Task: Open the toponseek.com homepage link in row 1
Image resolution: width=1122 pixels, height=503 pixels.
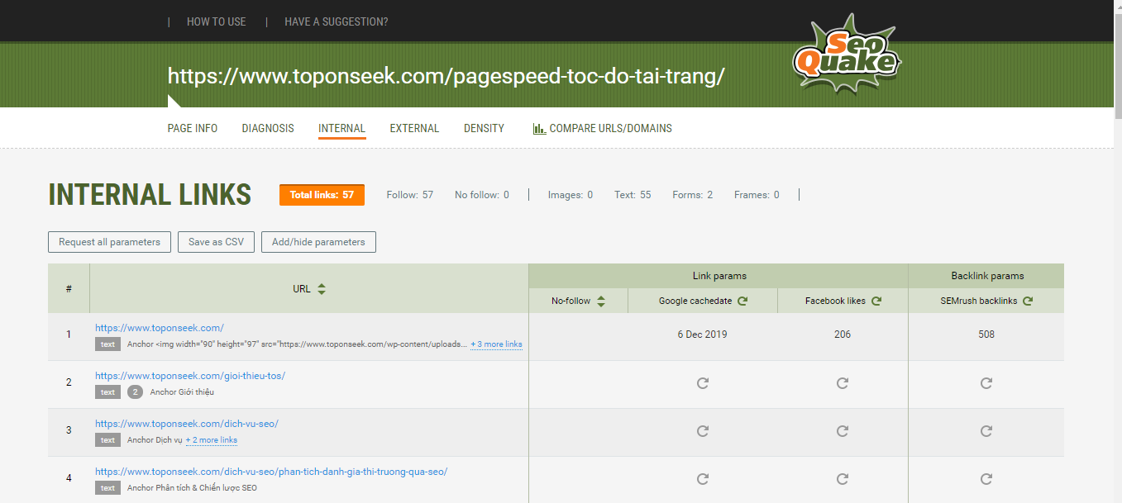Action: click(x=160, y=328)
